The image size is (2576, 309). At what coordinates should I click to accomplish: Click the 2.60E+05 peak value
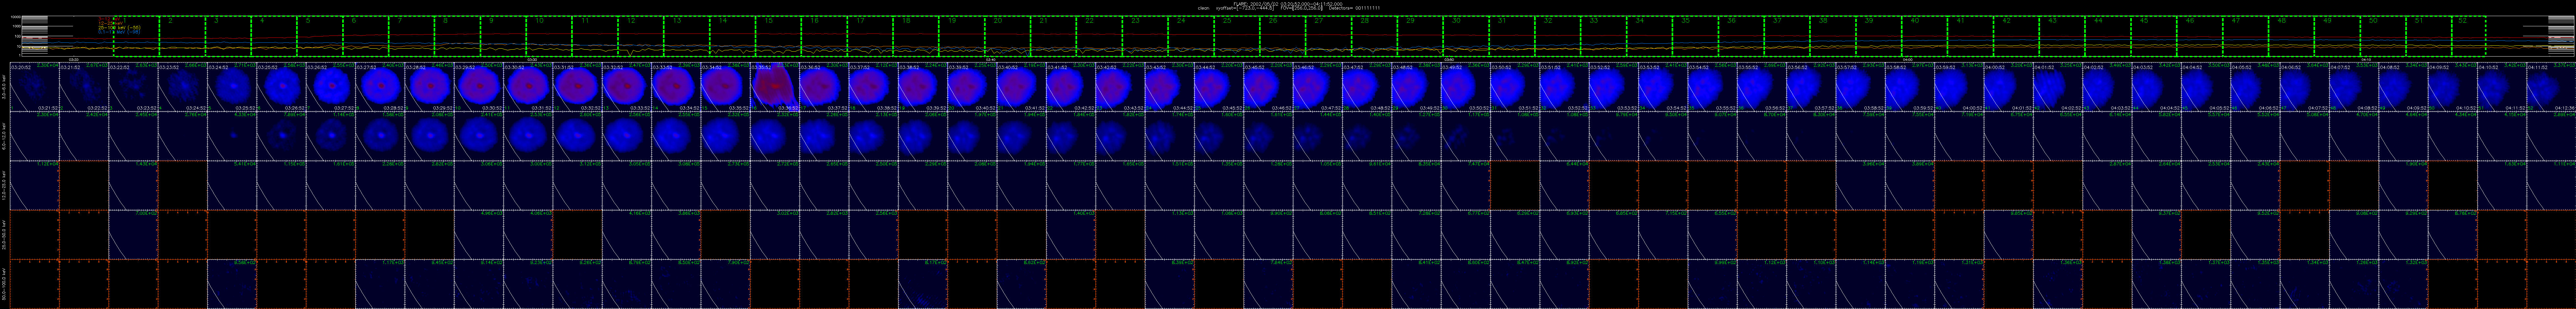591,115
